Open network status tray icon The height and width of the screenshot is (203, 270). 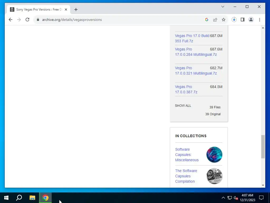(230, 198)
